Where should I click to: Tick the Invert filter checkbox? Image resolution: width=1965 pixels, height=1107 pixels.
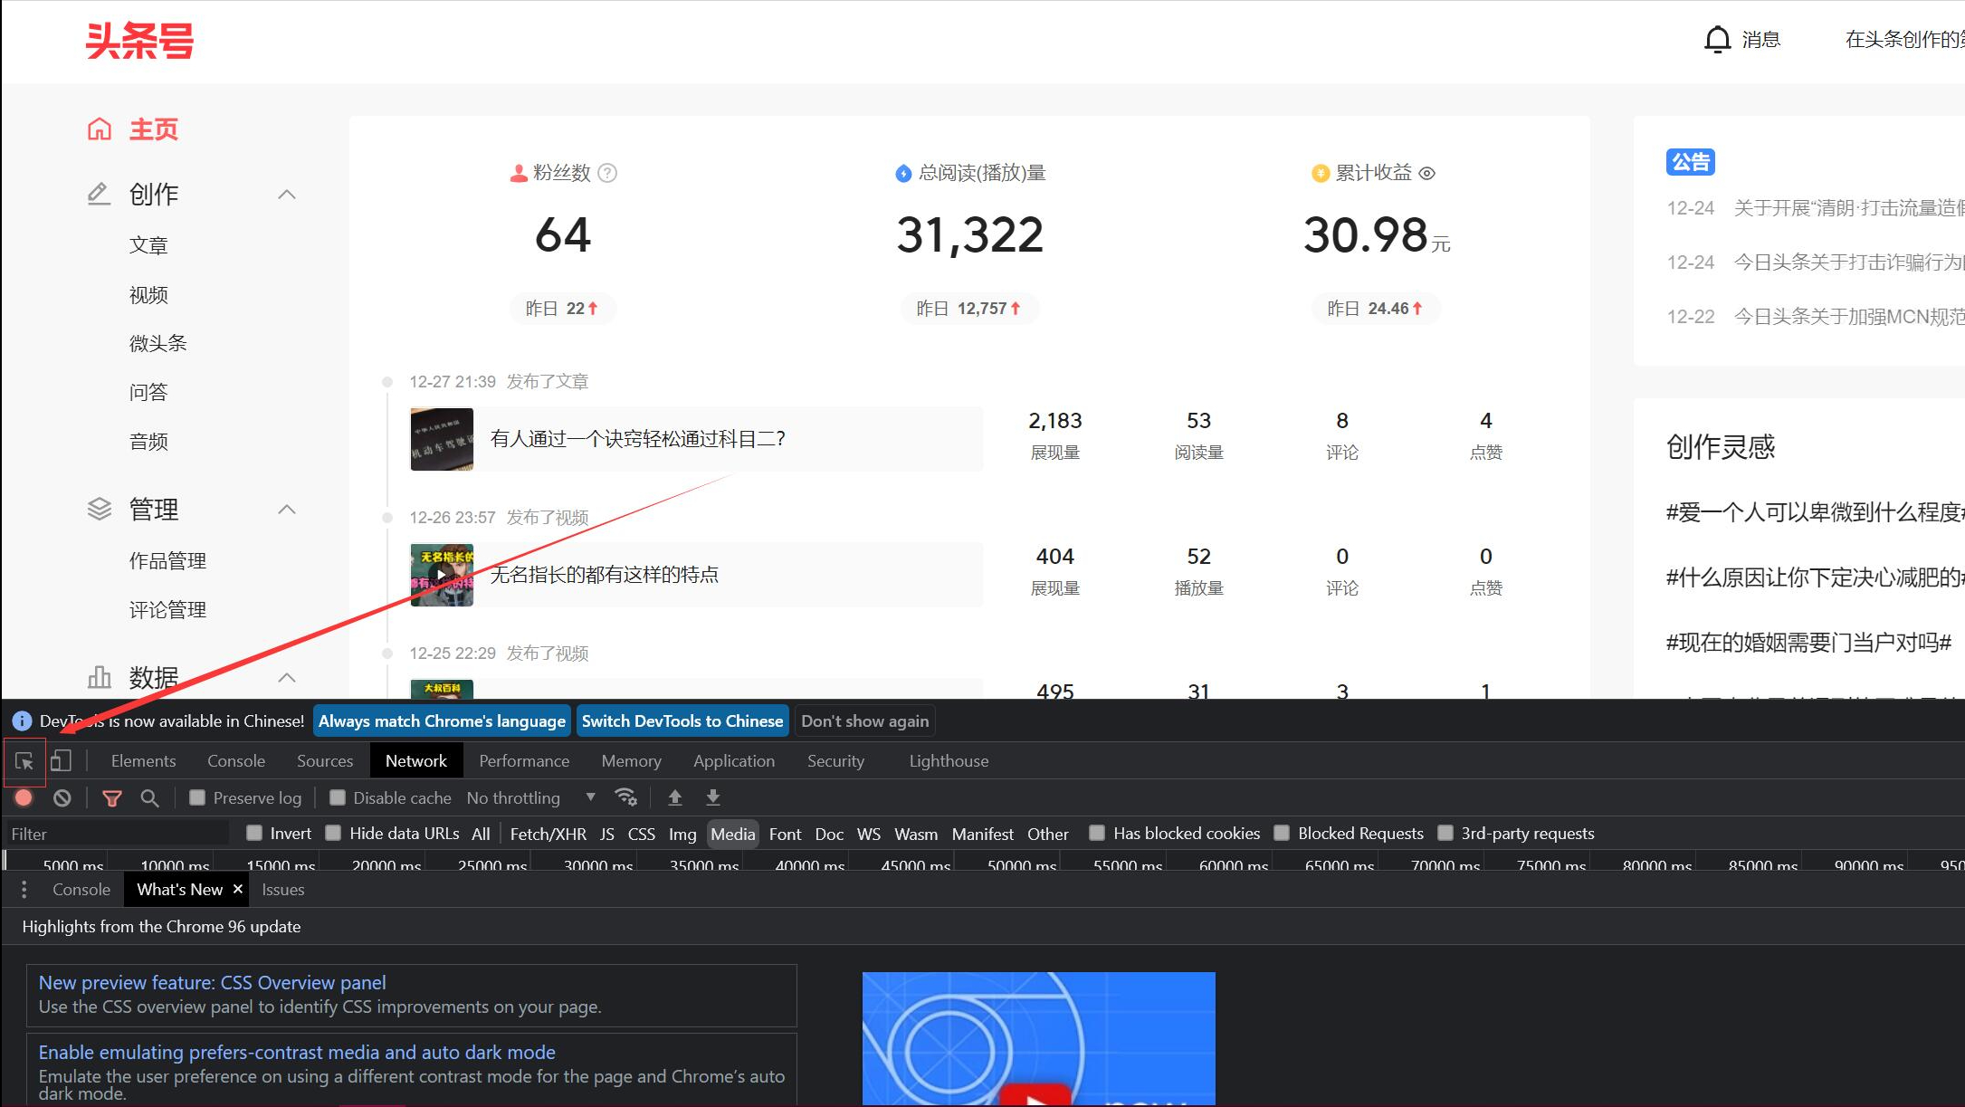[254, 833]
